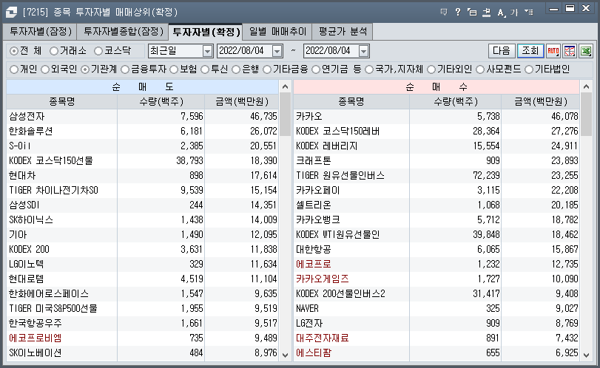This screenshot has width=600, height=368.
Task: Click scroll-down arrow of 순매도 list
Action: click(x=285, y=355)
